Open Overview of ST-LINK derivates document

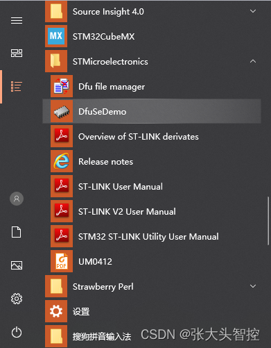[152, 136]
